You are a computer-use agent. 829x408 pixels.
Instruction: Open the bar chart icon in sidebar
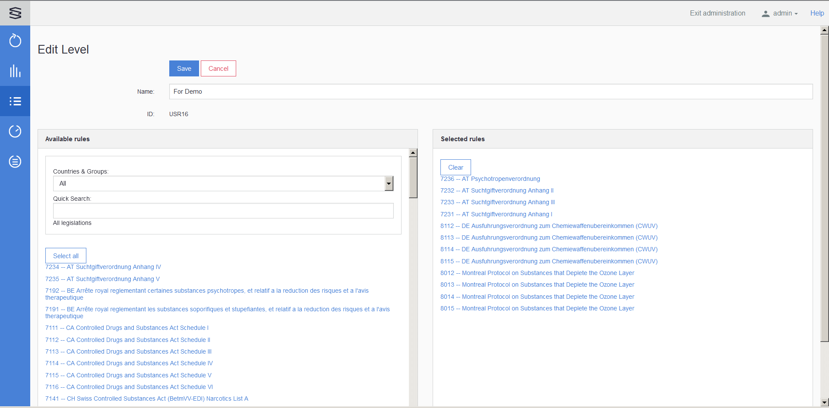coord(15,71)
